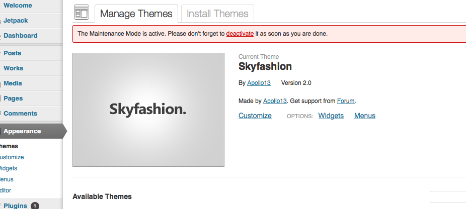The width and height of the screenshot is (466, 209).
Task: Open Jetpack in the sidebar menu
Action: point(16,21)
